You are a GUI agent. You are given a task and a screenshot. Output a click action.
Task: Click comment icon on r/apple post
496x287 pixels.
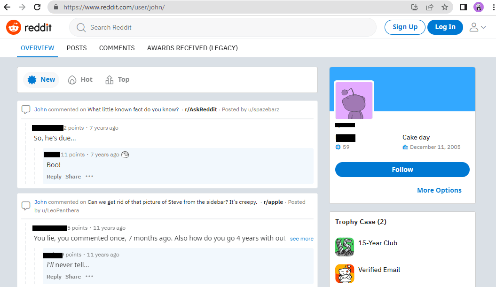tap(25, 206)
